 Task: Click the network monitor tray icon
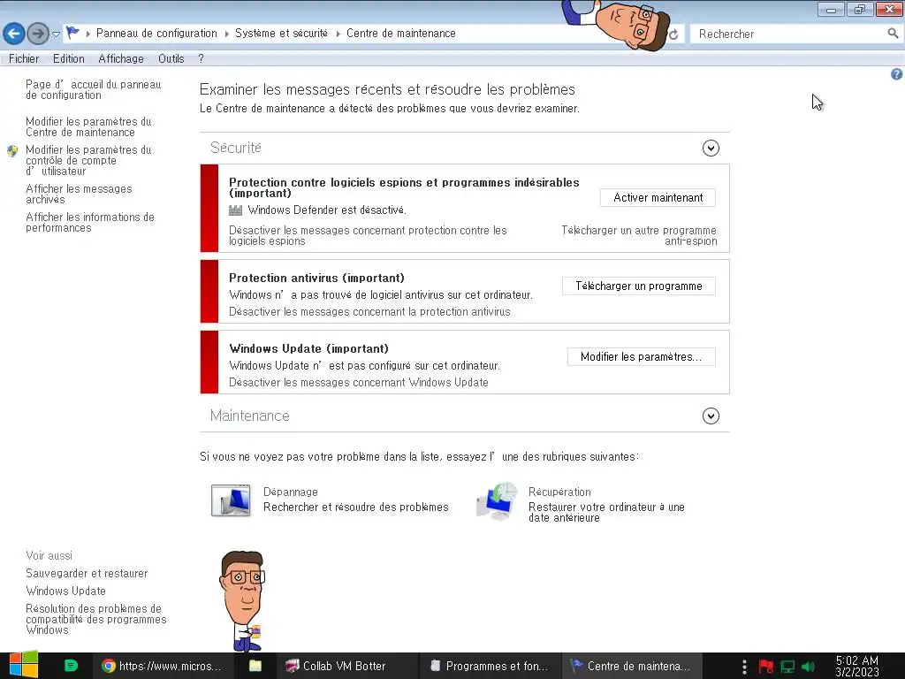[x=787, y=667]
